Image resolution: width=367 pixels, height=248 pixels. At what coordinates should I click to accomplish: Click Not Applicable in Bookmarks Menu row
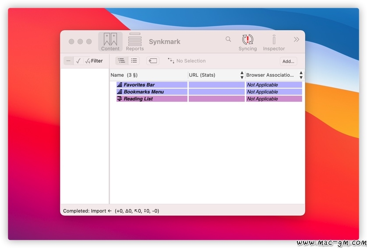click(x=262, y=92)
